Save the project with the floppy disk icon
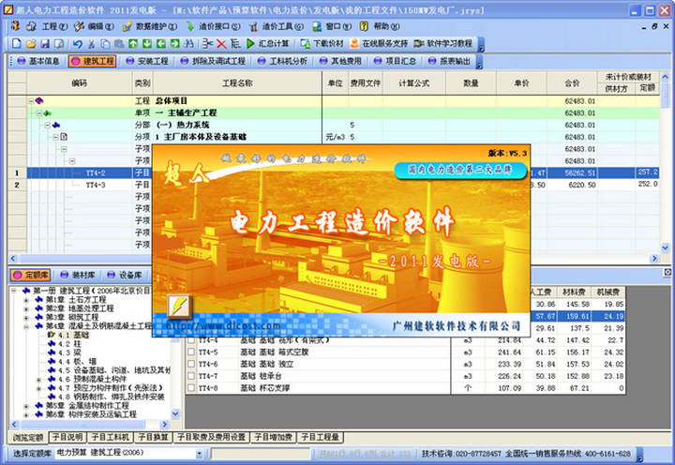675x465 pixels. click(x=45, y=43)
